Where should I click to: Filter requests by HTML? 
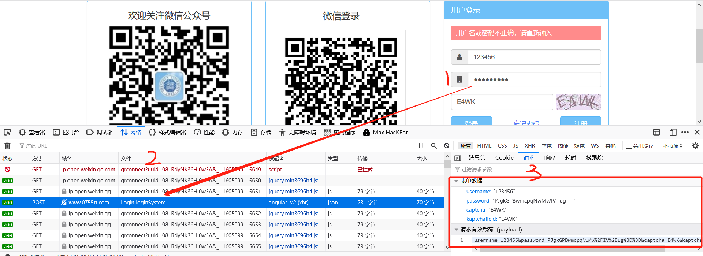pos(484,146)
